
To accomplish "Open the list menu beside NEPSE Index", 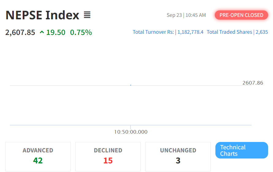I will [x=87, y=15].
